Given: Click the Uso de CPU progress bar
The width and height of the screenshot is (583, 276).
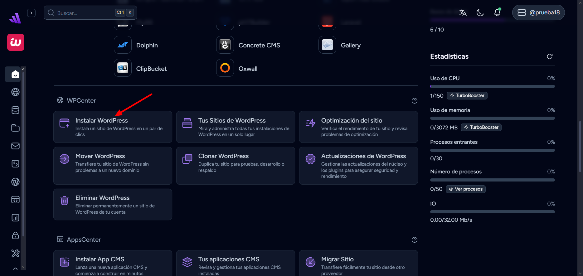Looking at the screenshot, I should click(492, 86).
